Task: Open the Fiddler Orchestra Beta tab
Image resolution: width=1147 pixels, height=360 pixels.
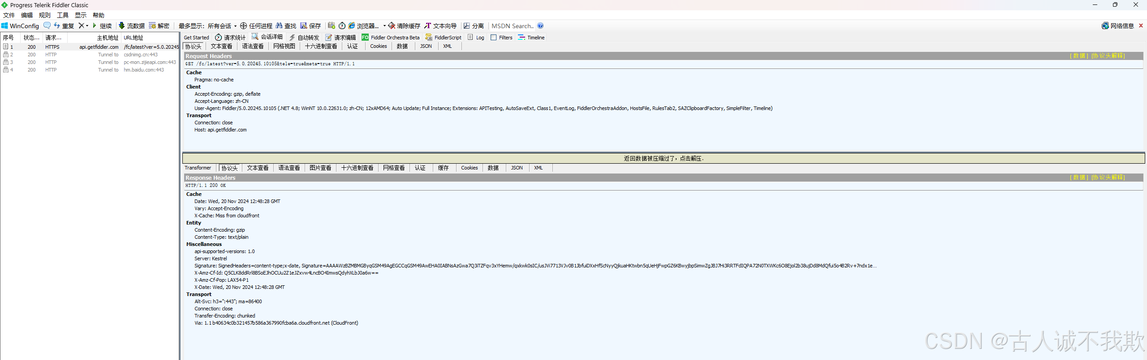Action: click(x=391, y=38)
